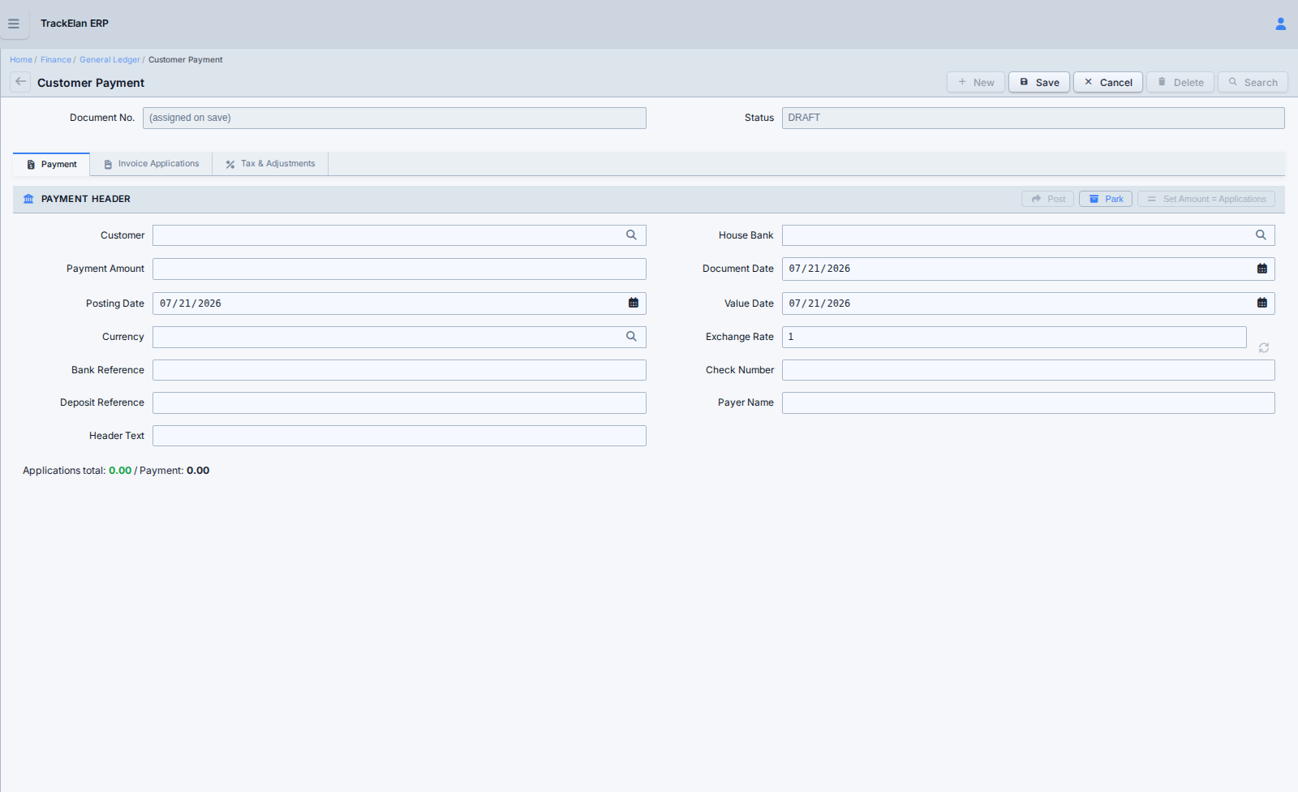Click the back arrow beside Customer Payment
Viewport: 1298px width, 792px height.
tap(20, 82)
